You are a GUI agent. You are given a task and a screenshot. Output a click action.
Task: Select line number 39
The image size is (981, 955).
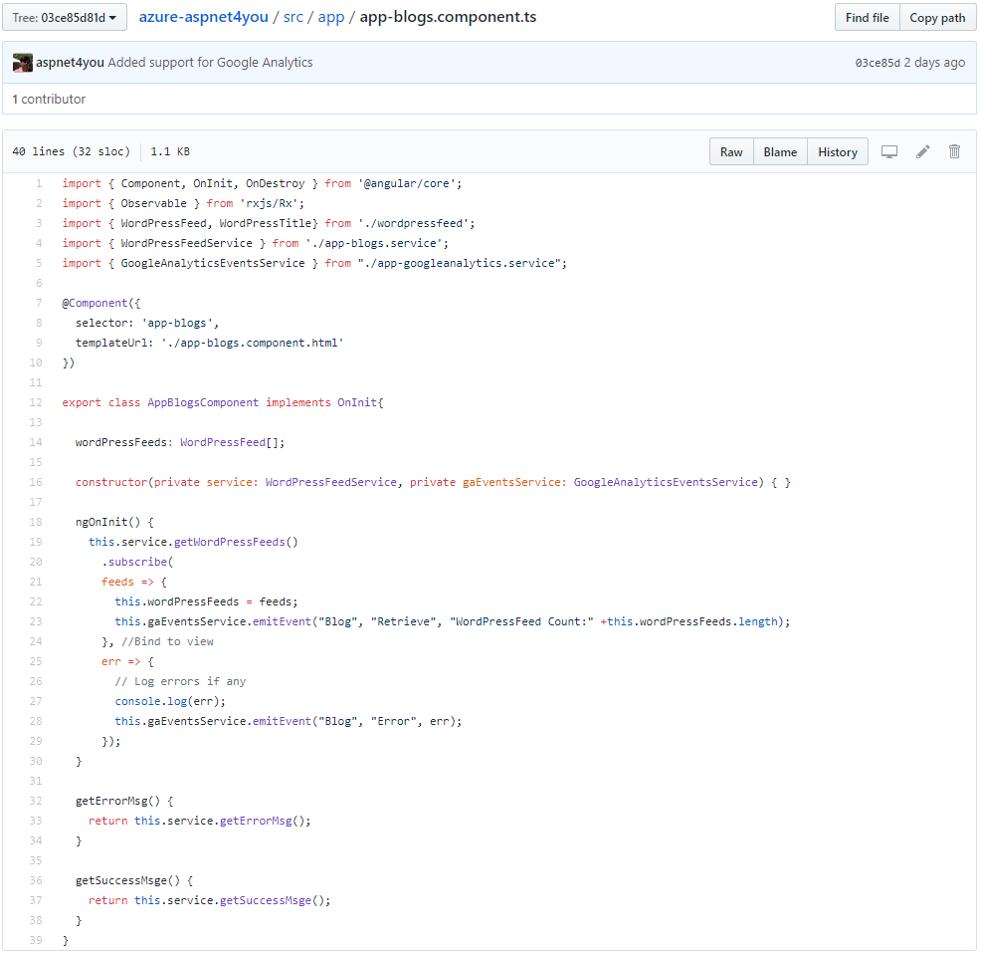click(x=36, y=941)
